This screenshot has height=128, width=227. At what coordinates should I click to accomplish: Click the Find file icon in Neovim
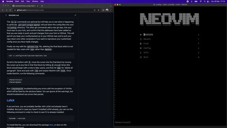141,44
